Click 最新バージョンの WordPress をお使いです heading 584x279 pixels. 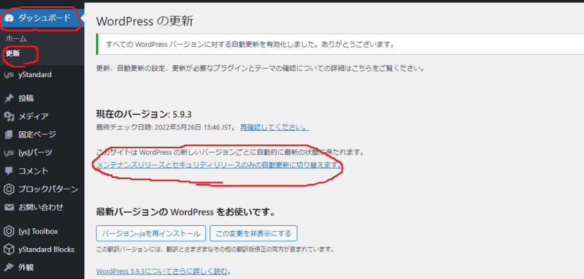185,213
